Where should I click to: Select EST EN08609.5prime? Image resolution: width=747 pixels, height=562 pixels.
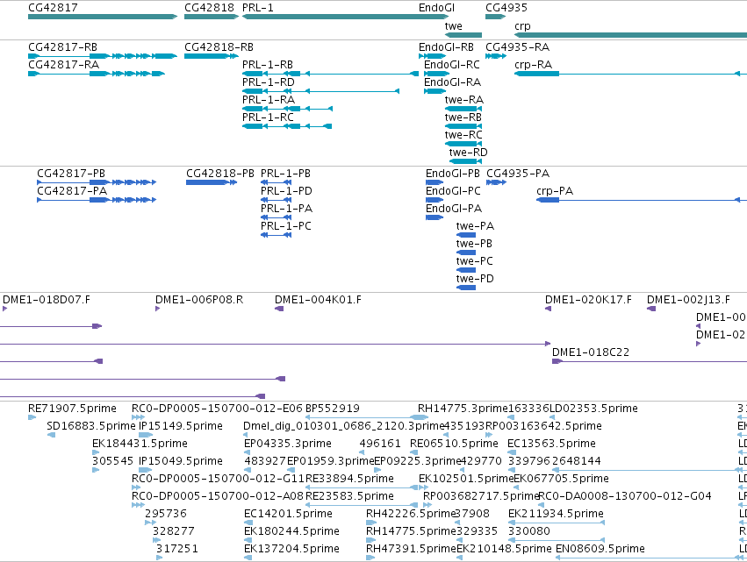click(651, 558)
